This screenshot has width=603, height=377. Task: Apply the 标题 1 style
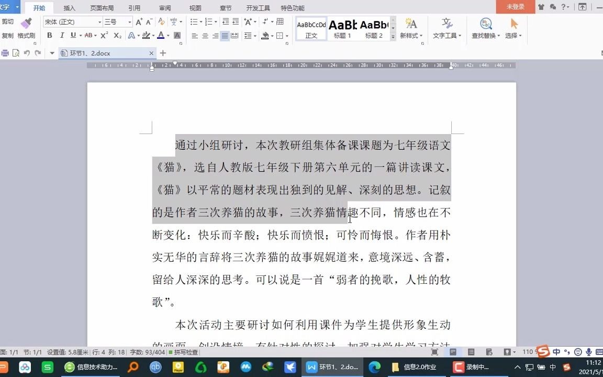click(343, 29)
